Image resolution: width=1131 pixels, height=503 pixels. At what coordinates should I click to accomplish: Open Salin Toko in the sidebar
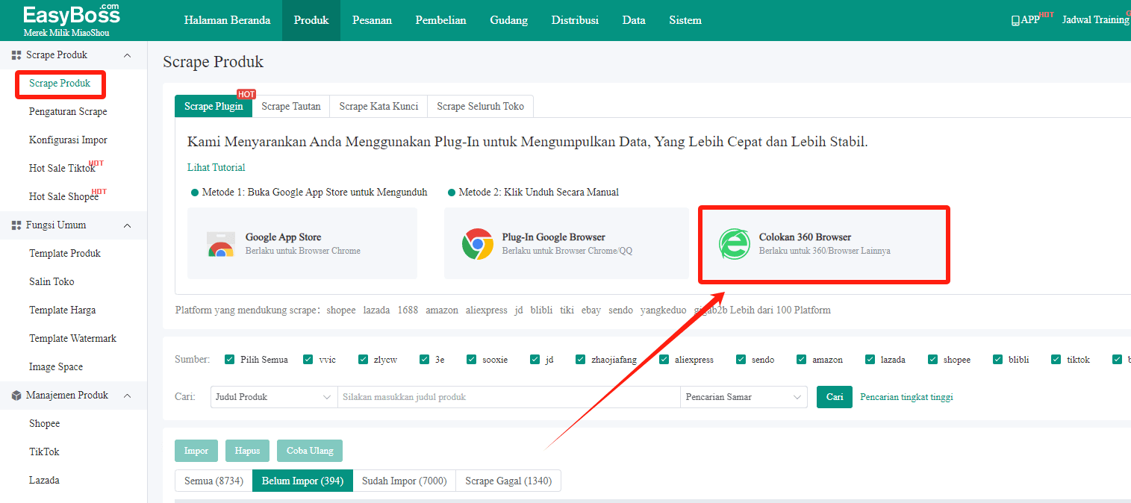pos(52,282)
